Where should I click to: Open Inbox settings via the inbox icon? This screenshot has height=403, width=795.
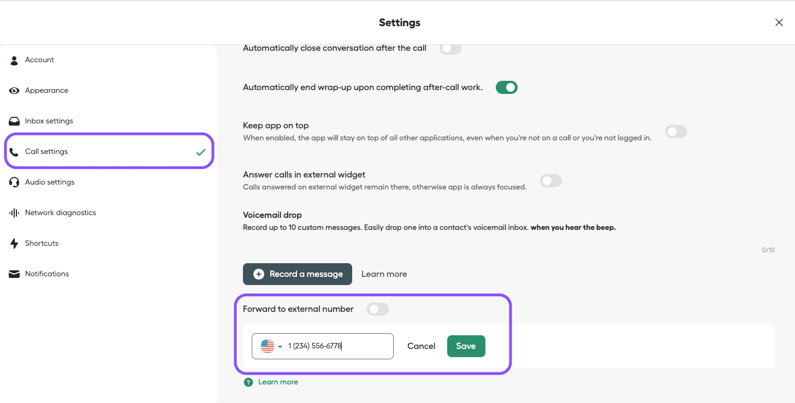point(14,121)
